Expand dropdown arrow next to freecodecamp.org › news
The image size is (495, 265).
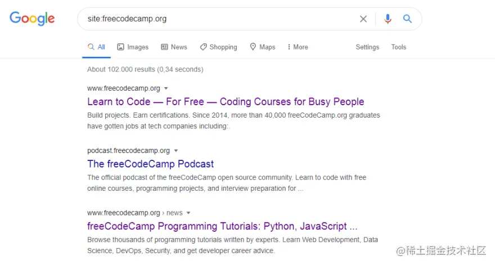(x=188, y=213)
